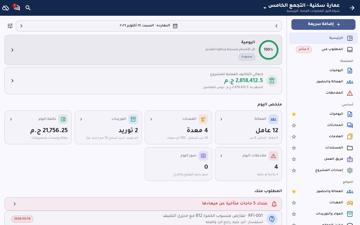Open total costs details via the card chevron
360x225 pixels.
(x=12, y=81)
